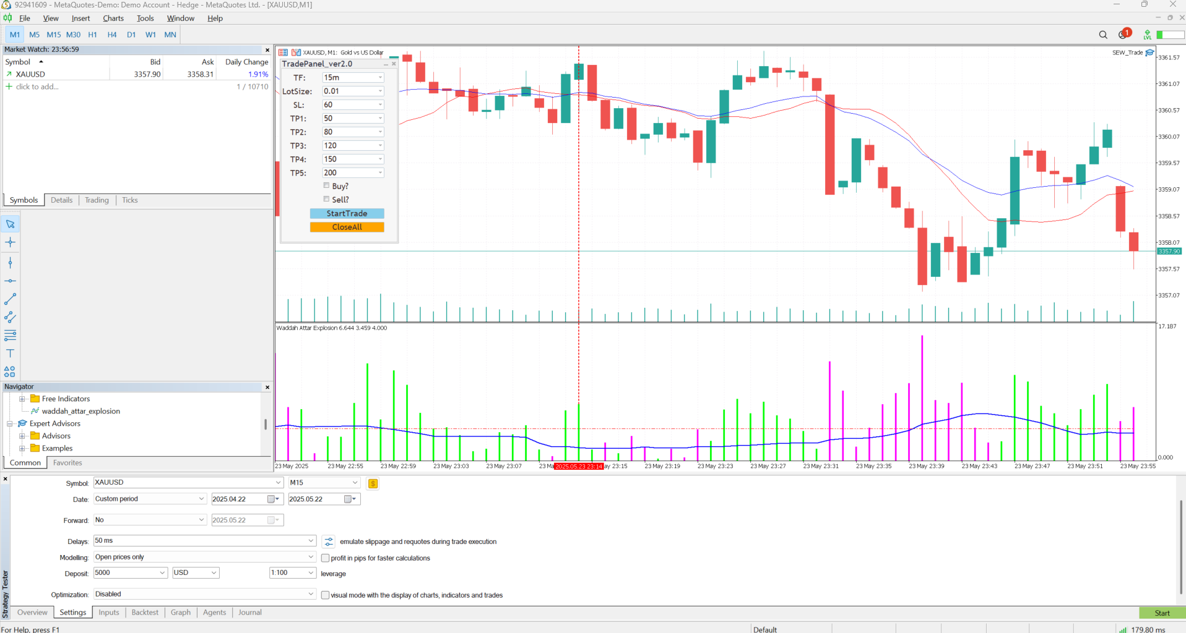Viewport: 1186px width, 633px height.
Task: Tick the Sell? checkbox
Action: coord(326,199)
